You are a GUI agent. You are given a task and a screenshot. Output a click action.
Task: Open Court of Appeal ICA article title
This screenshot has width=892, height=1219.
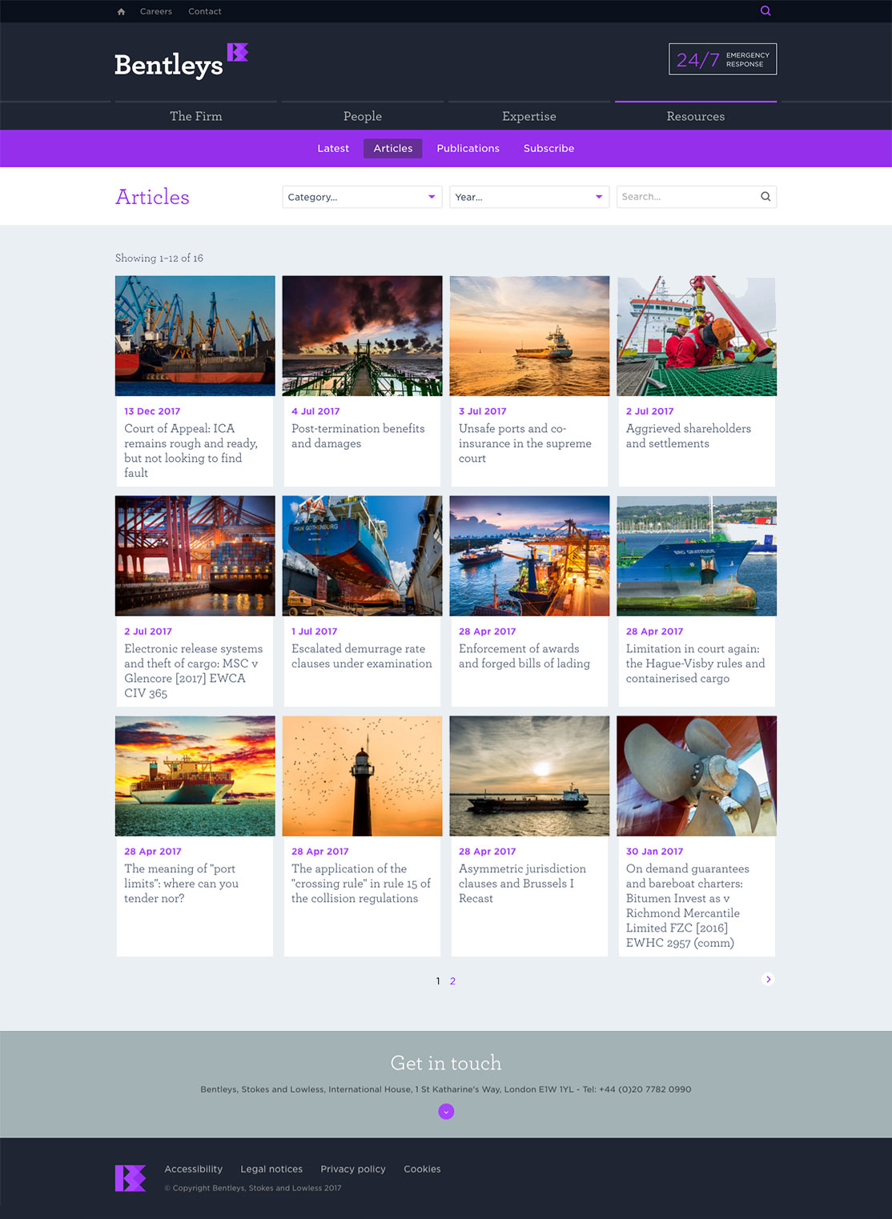coord(191,451)
